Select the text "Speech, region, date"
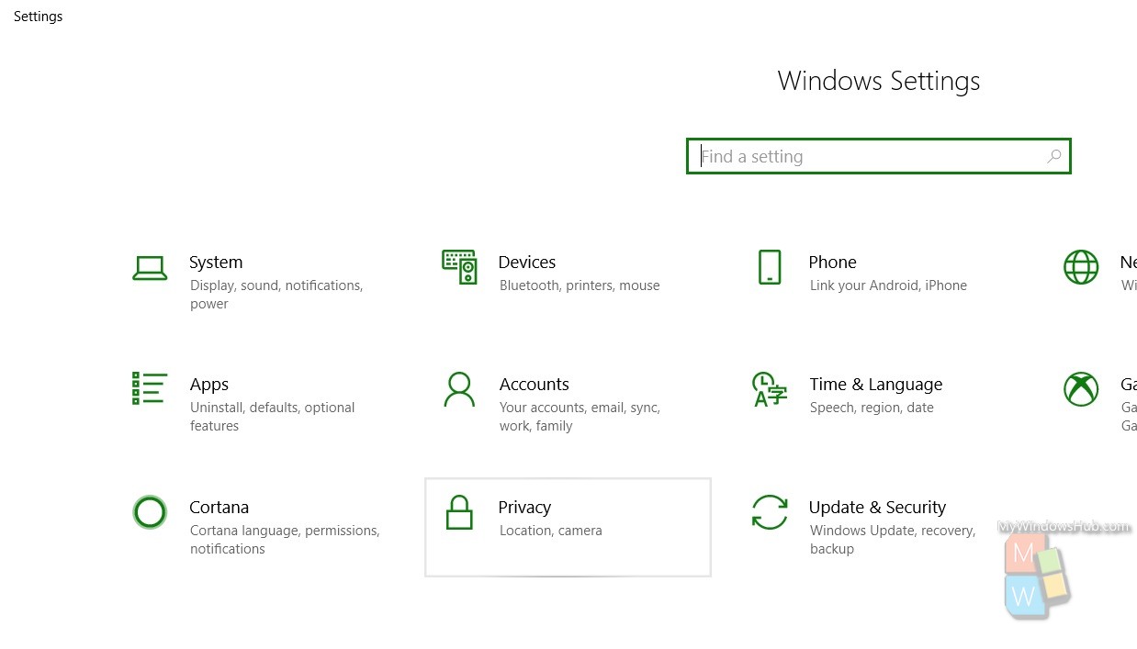Viewport: 1137px width, 649px height. pos(872,408)
